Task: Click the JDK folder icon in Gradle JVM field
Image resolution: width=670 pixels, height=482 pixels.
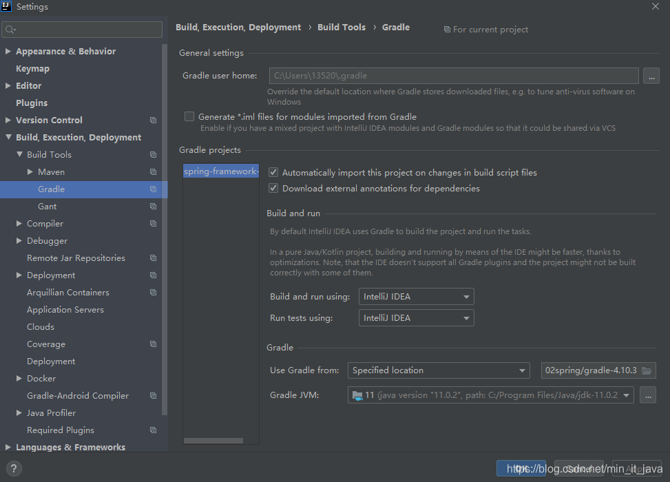Action: pos(357,395)
